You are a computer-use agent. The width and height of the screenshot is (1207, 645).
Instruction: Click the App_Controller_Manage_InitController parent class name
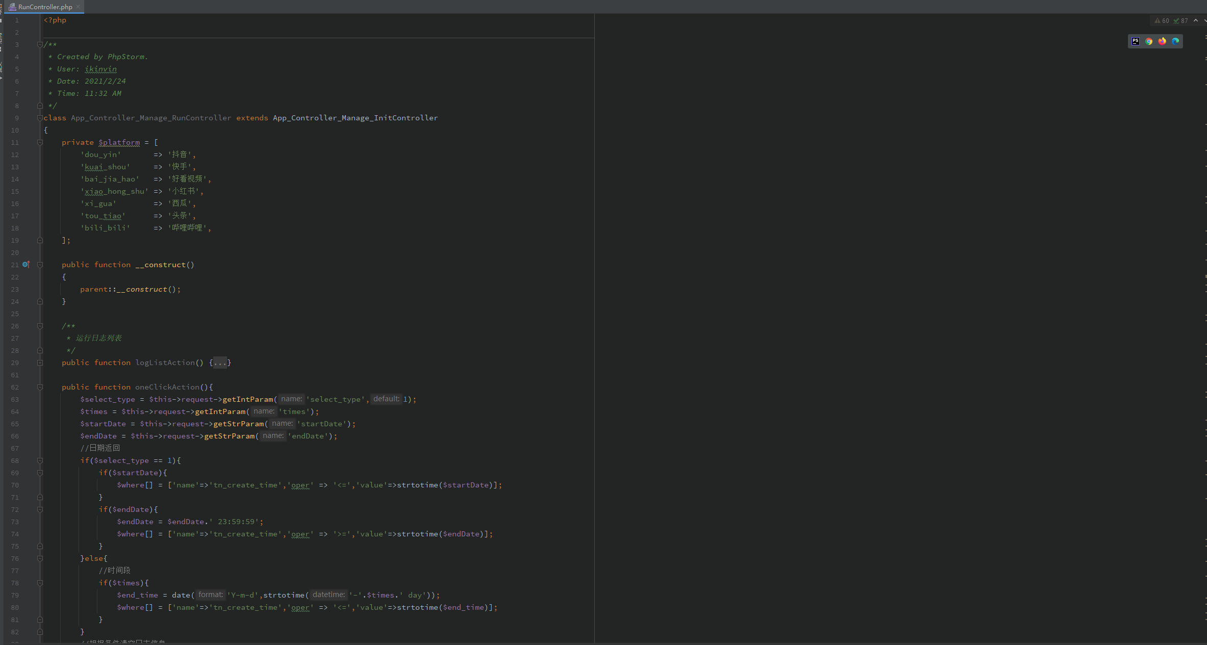click(355, 118)
